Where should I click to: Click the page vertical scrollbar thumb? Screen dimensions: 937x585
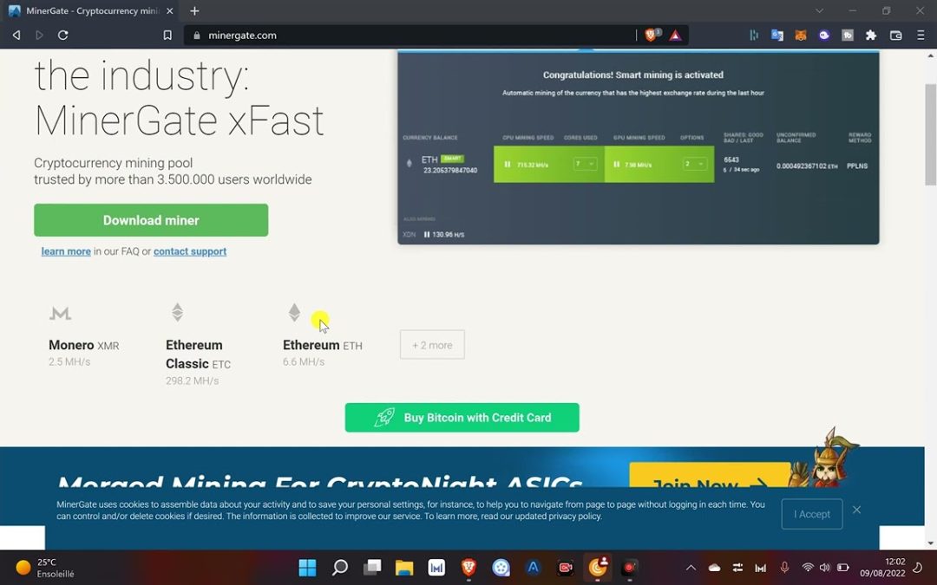(x=930, y=134)
